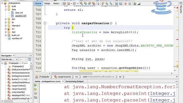
Task: Open the dropdown arrow beside Forward icon
Action: tap(77, 3)
